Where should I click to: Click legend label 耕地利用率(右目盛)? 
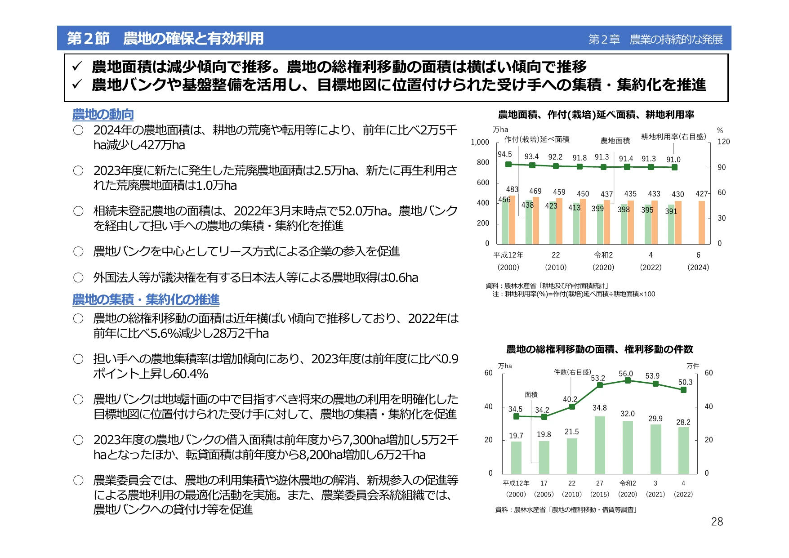coord(673,137)
